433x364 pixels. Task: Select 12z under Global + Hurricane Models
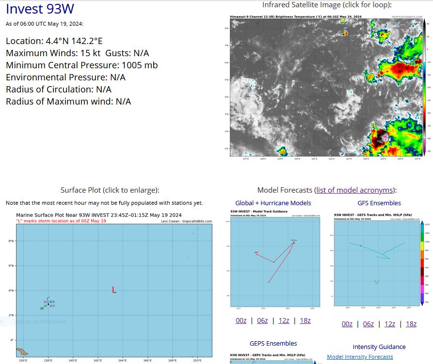coord(284,320)
